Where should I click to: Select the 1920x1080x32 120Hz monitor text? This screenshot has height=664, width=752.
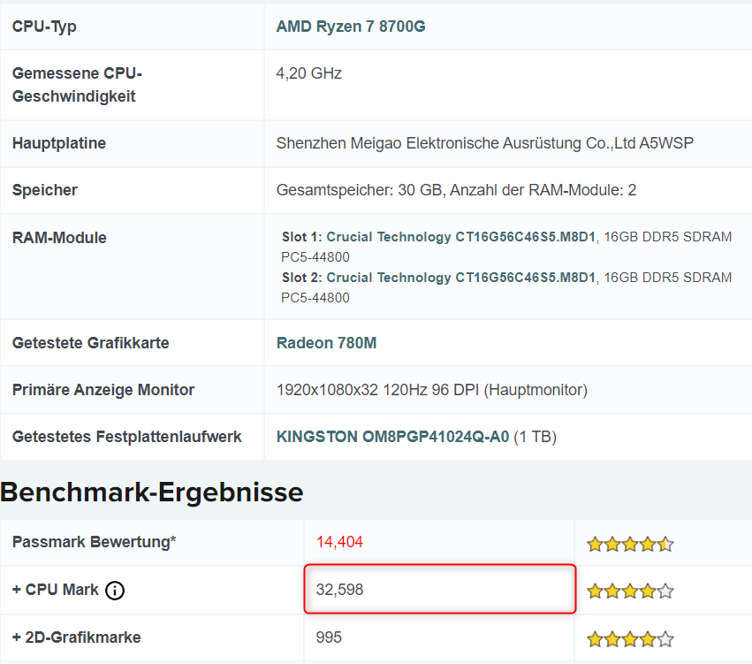[x=432, y=390]
